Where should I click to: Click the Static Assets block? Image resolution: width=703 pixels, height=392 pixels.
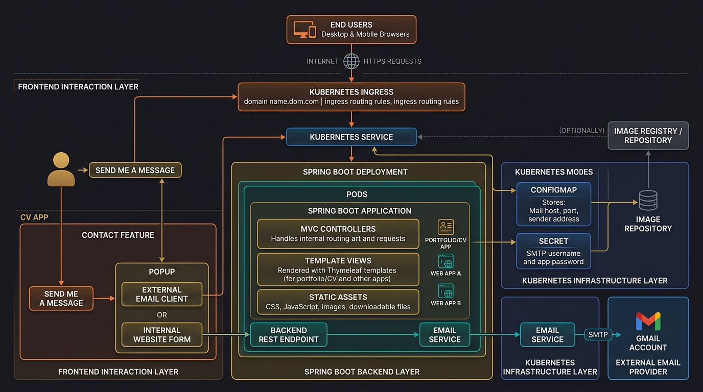point(338,302)
